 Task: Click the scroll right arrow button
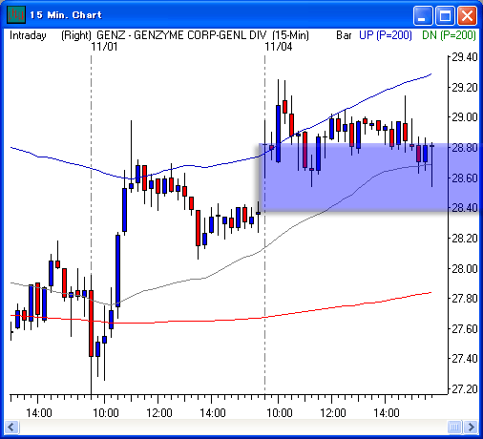[x=472, y=427]
